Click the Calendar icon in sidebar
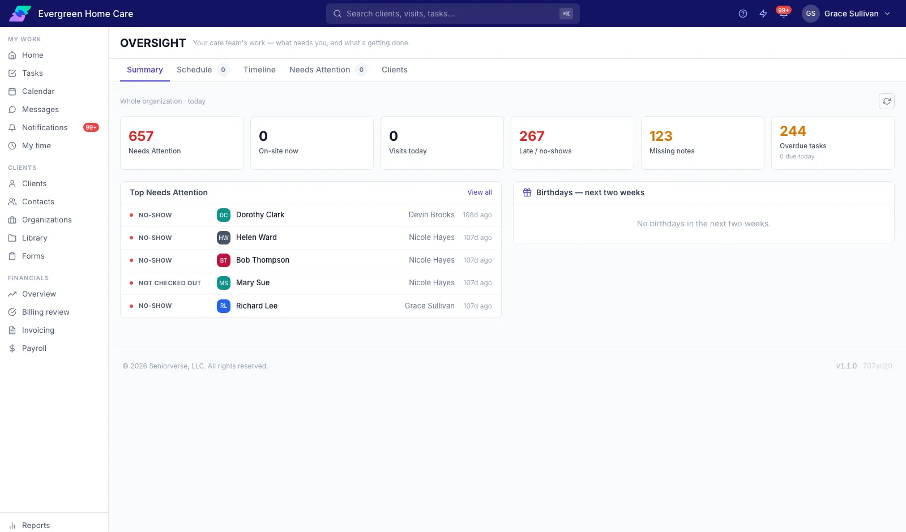Image resolution: width=906 pixels, height=532 pixels. click(12, 91)
